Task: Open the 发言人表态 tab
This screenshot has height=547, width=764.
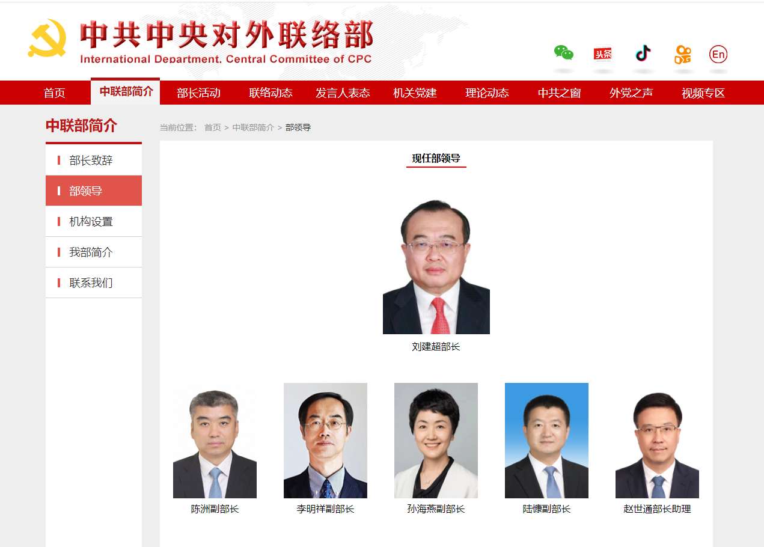Action: pos(343,93)
